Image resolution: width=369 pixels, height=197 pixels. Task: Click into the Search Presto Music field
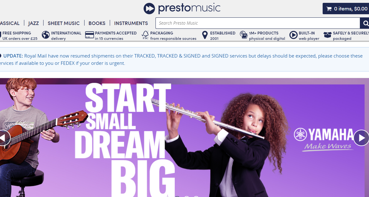point(258,23)
